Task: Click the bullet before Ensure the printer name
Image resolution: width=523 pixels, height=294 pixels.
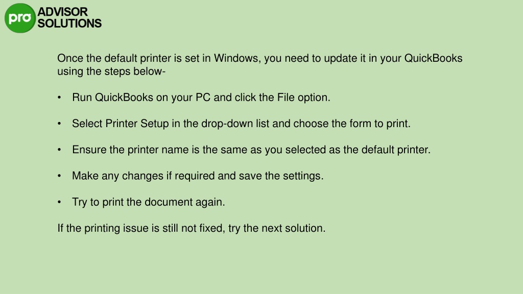Action: (x=59, y=150)
